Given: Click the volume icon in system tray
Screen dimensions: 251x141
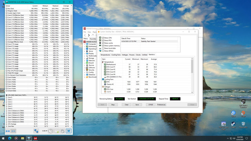Looking at the screenshot, I should coord(234,138).
